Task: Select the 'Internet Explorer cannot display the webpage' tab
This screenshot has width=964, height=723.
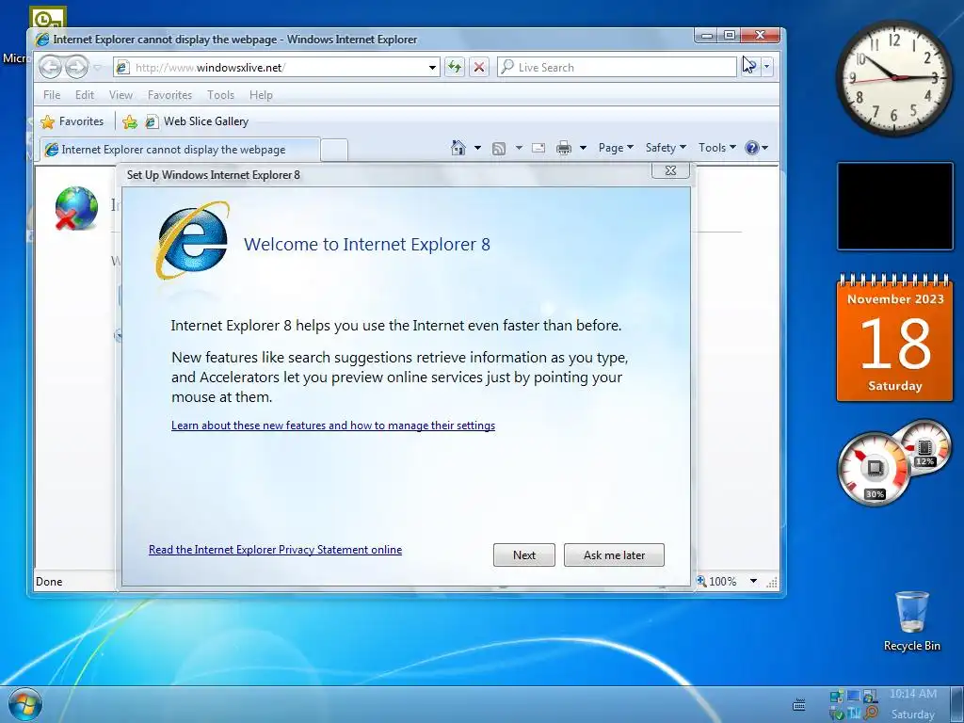Action: point(180,150)
